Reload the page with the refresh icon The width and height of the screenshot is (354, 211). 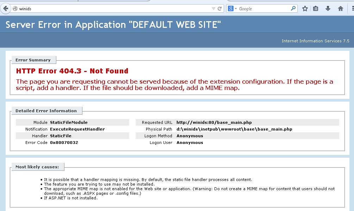click(x=220, y=8)
